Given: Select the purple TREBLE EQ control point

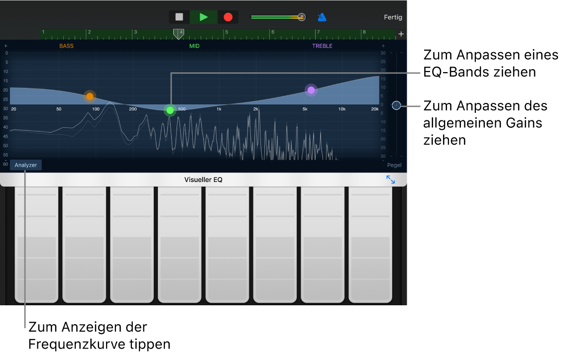Looking at the screenshot, I should pos(311,90).
